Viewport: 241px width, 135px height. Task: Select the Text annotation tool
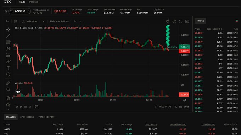pyautogui.click(x=8, y=68)
